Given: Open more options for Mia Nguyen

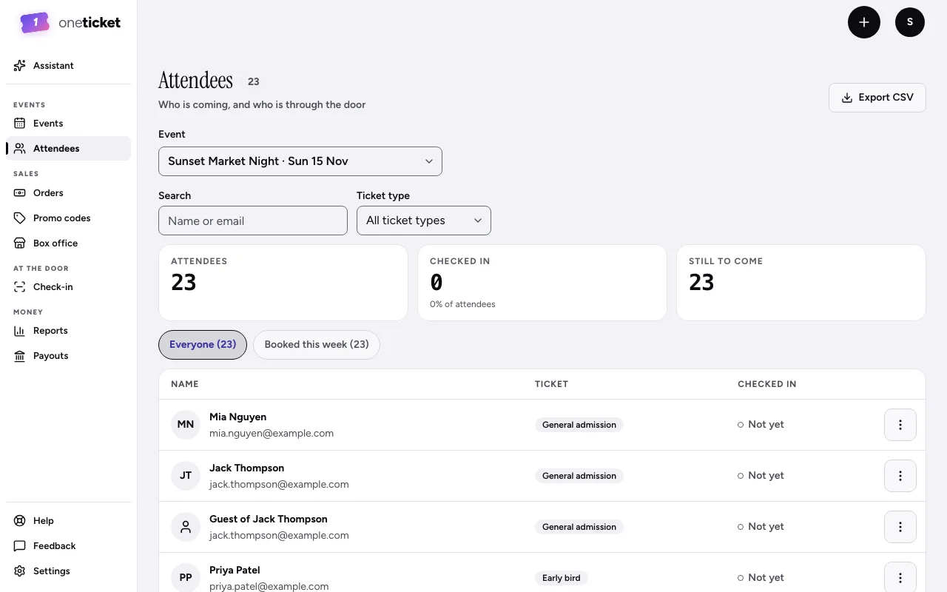Looking at the screenshot, I should pyautogui.click(x=900, y=425).
